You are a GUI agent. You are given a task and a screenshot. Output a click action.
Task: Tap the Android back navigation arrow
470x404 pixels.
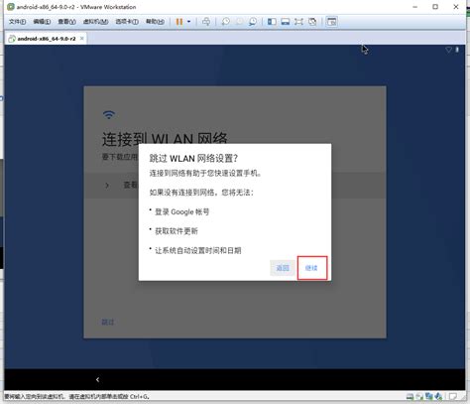coord(97,379)
